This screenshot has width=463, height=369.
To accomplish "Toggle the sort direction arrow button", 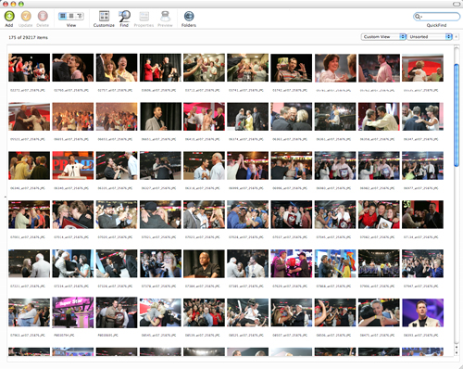I will [457, 37].
